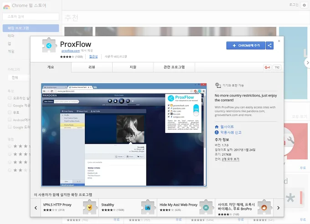The height and width of the screenshot is (224, 310).
Task: Click the Google +1 button
Action: point(267,67)
